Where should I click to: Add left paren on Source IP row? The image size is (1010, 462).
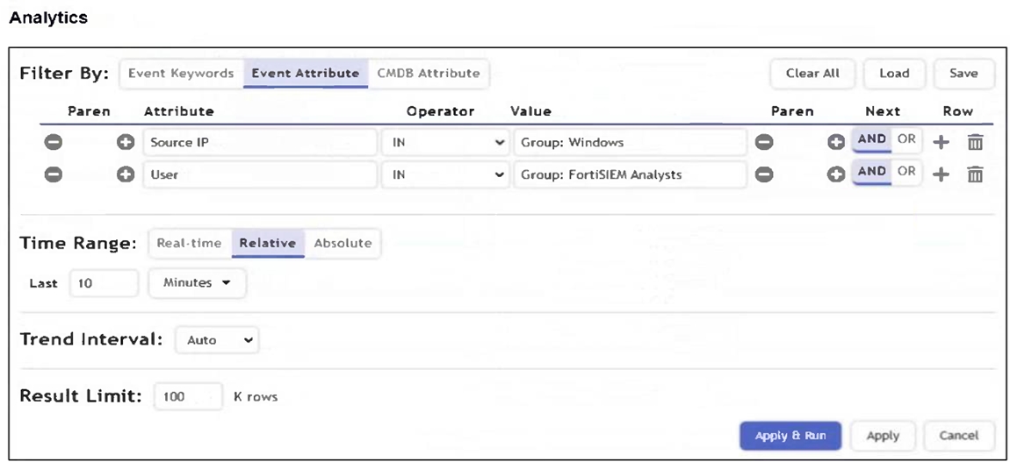click(126, 142)
